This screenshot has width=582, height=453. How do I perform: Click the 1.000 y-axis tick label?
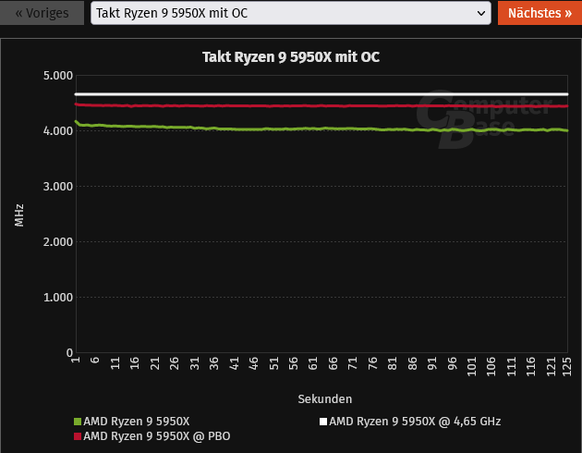[x=58, y=297]
